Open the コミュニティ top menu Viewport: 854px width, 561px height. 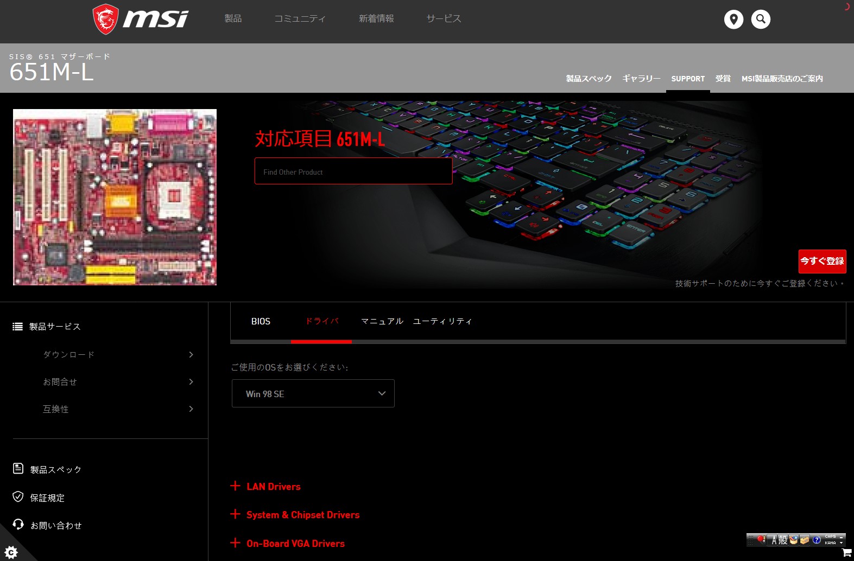point(300,18)
